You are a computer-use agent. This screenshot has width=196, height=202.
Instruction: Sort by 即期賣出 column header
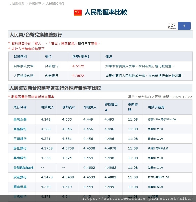point(111,107)
